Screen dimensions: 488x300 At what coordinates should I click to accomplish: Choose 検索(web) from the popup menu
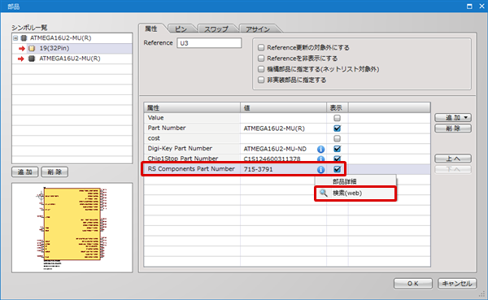pyautogui.click(x=355, y=193)
